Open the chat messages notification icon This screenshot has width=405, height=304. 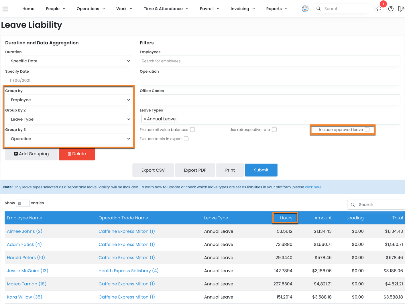379,9
